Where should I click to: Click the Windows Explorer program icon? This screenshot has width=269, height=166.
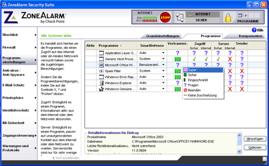point(102,83)
